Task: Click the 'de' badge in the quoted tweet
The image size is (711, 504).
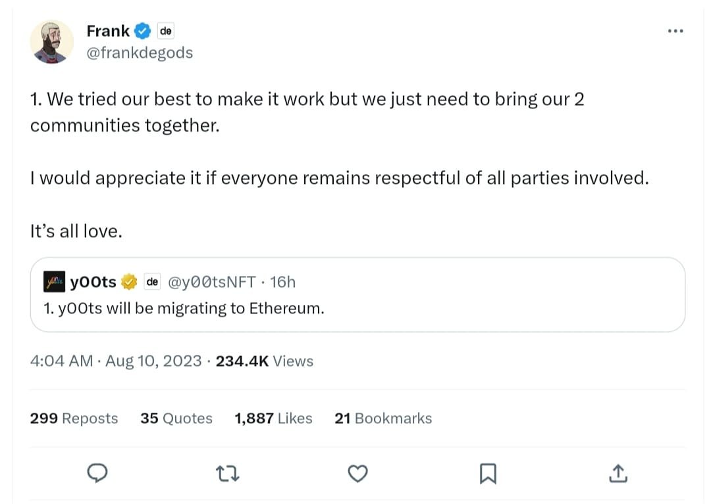Action: [x=152, y=282]
